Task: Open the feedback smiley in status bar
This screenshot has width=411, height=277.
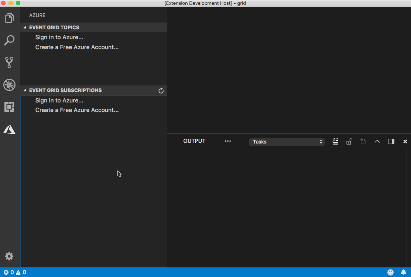Action: (x=390, y=272)
